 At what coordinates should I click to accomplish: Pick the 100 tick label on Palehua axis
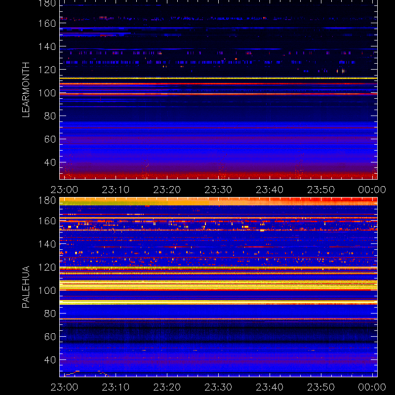(47, 290)
